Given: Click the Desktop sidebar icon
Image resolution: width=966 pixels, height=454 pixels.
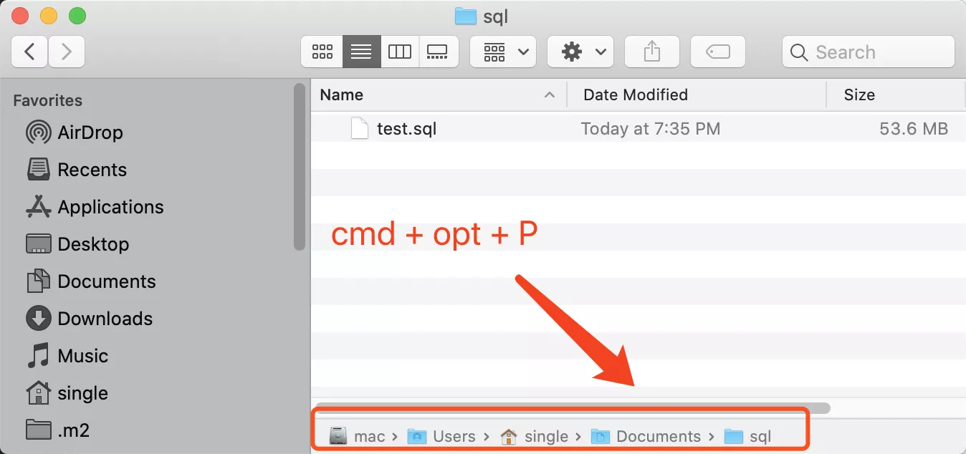Looking at the screenshot, I should [x=38, y=244].
